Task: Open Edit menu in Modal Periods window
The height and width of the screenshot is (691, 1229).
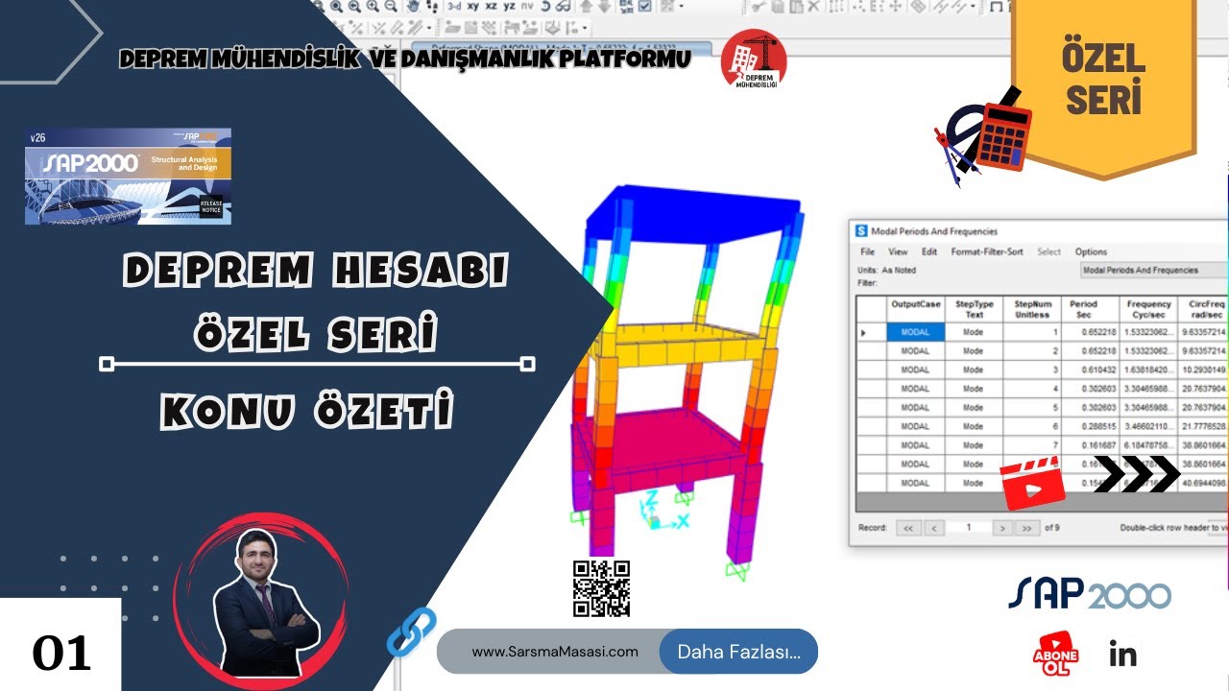Action: (x=929, y=251)
